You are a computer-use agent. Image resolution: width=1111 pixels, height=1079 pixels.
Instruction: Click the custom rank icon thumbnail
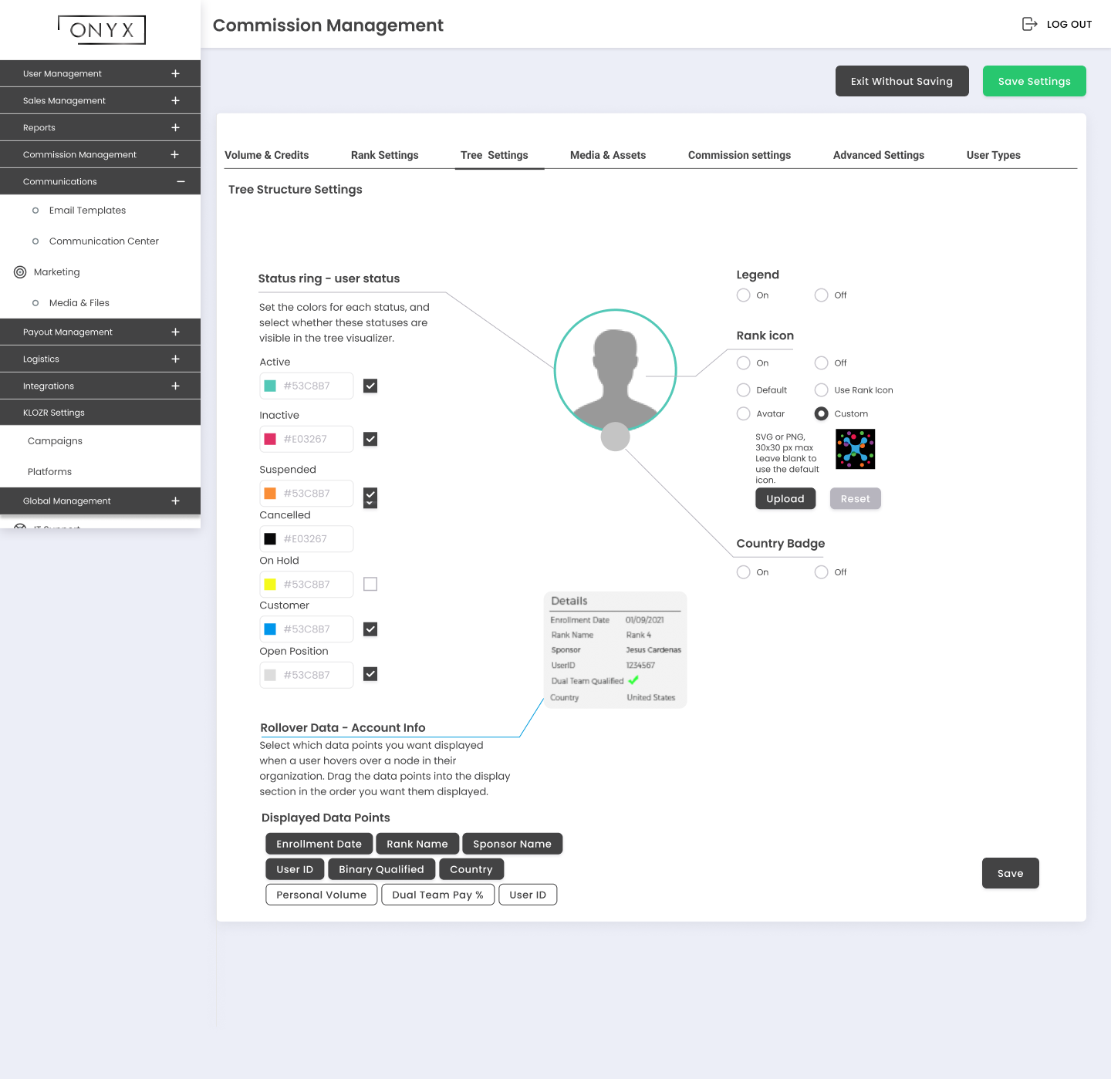pos(855,449)
